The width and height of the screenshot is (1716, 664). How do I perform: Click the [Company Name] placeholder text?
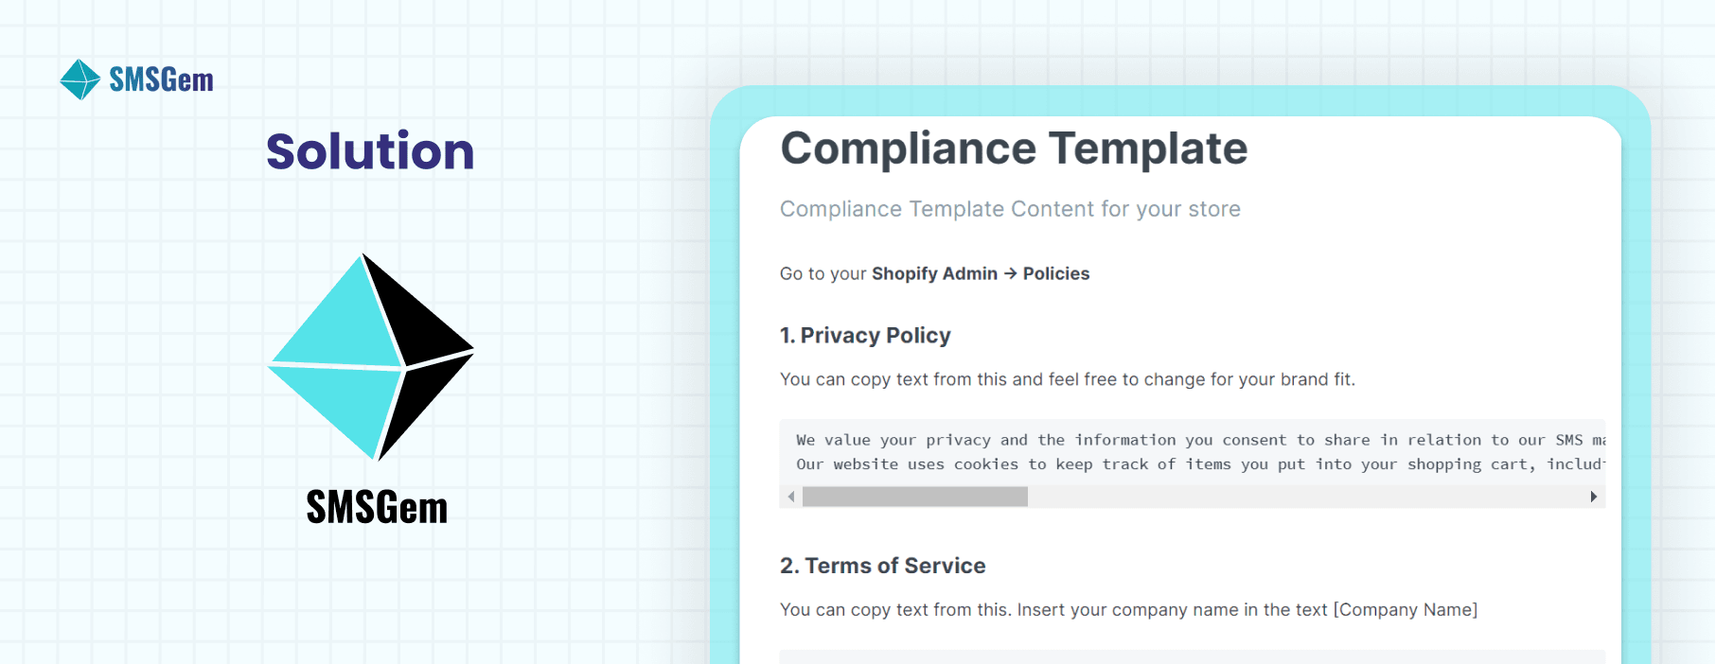[1405, 609]
